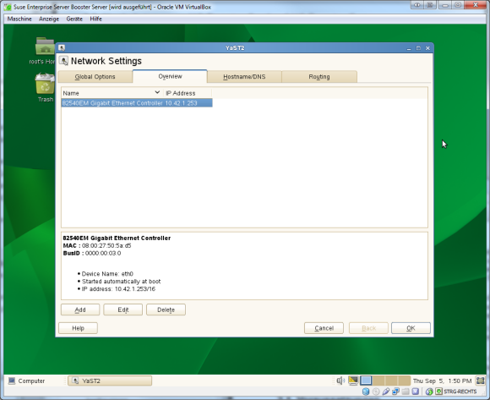Open the Maschine menu
490x400 pixels.
click(x=19, y=19)
